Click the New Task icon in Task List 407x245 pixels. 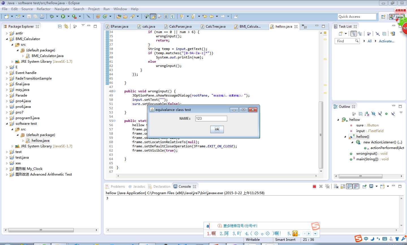tap(341, 34)
